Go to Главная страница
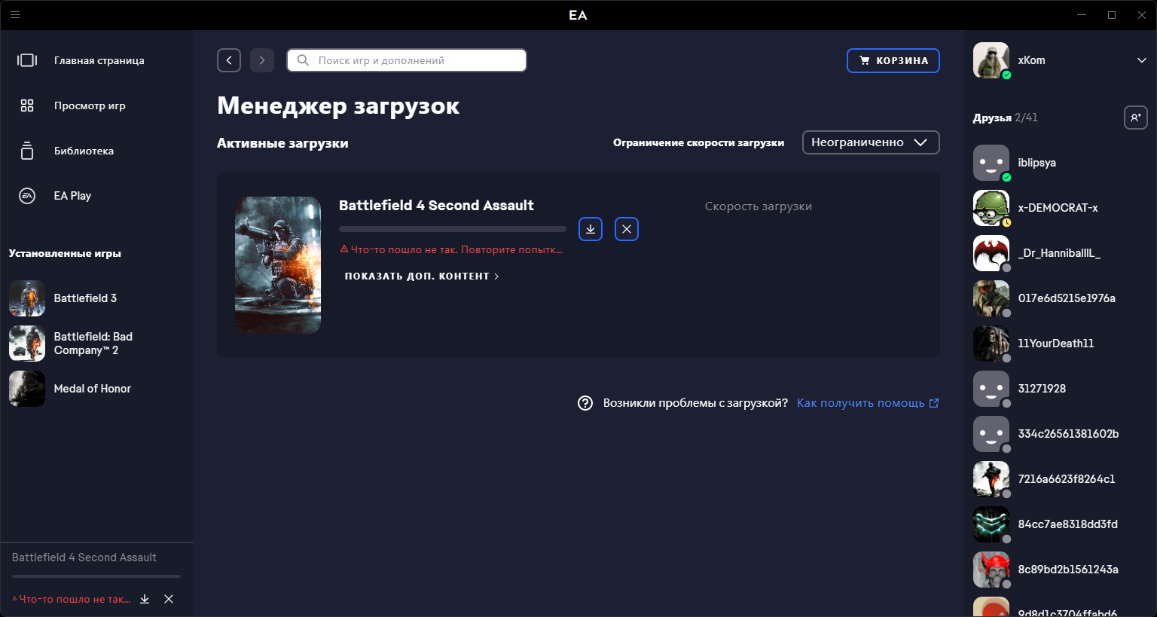 (98, 60)
